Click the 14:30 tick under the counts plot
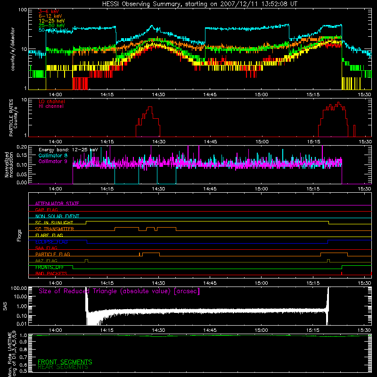 tap(158, 95)
